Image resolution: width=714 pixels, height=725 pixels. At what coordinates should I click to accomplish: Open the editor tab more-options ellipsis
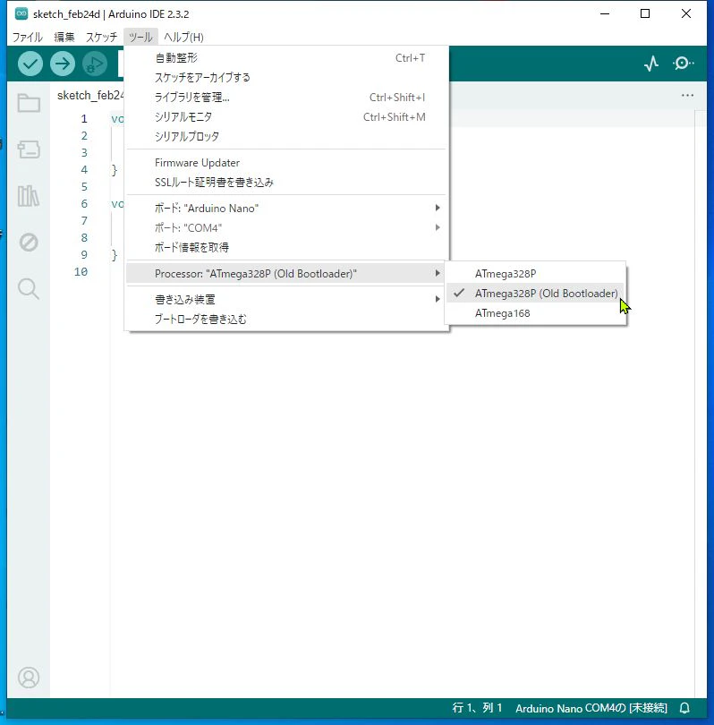(x=687, y=95)
